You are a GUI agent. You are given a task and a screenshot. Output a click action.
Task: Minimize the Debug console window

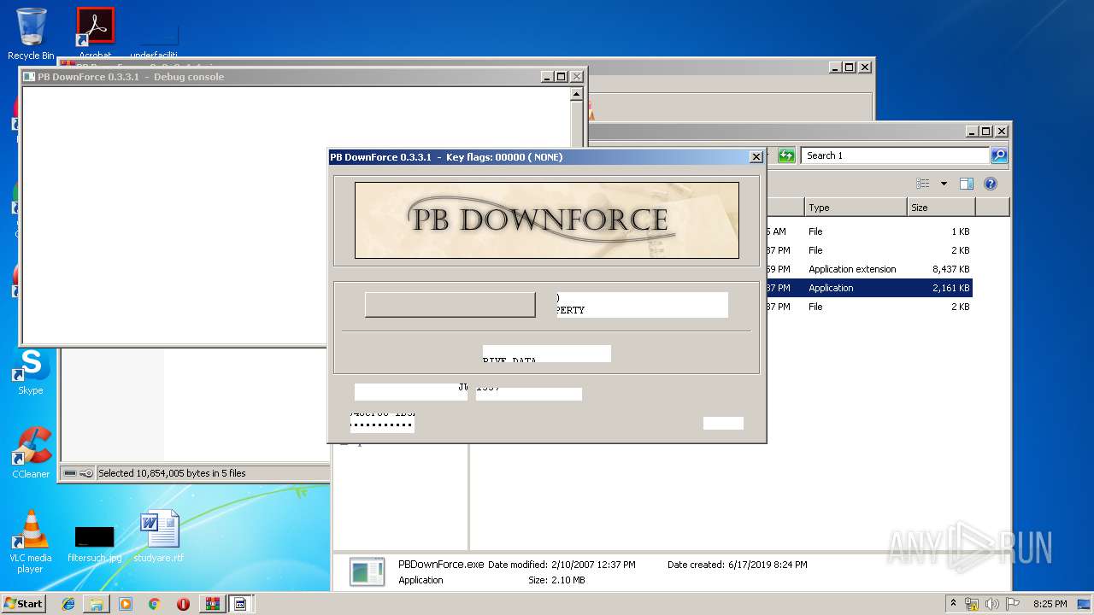(547, 77)
